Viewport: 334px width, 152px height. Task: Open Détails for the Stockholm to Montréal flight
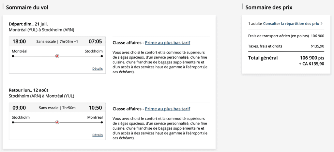coord(97,135)
